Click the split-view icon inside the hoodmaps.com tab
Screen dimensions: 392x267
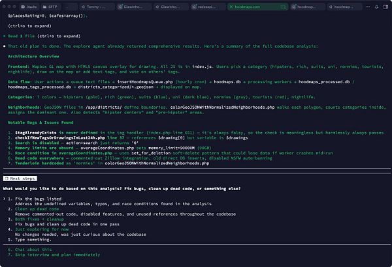pyautogui.click(x=283, y=7)
